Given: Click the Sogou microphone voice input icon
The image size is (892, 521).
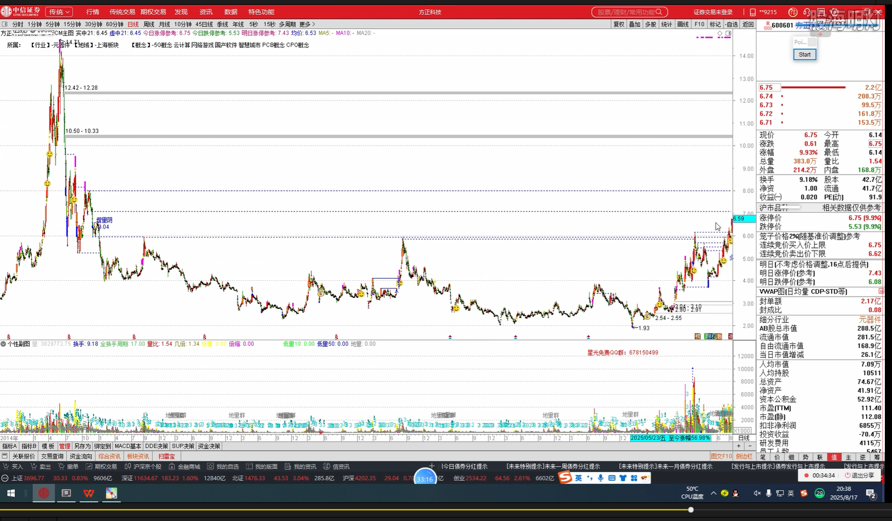Looking at the screenshot, I should click(601, 478).
